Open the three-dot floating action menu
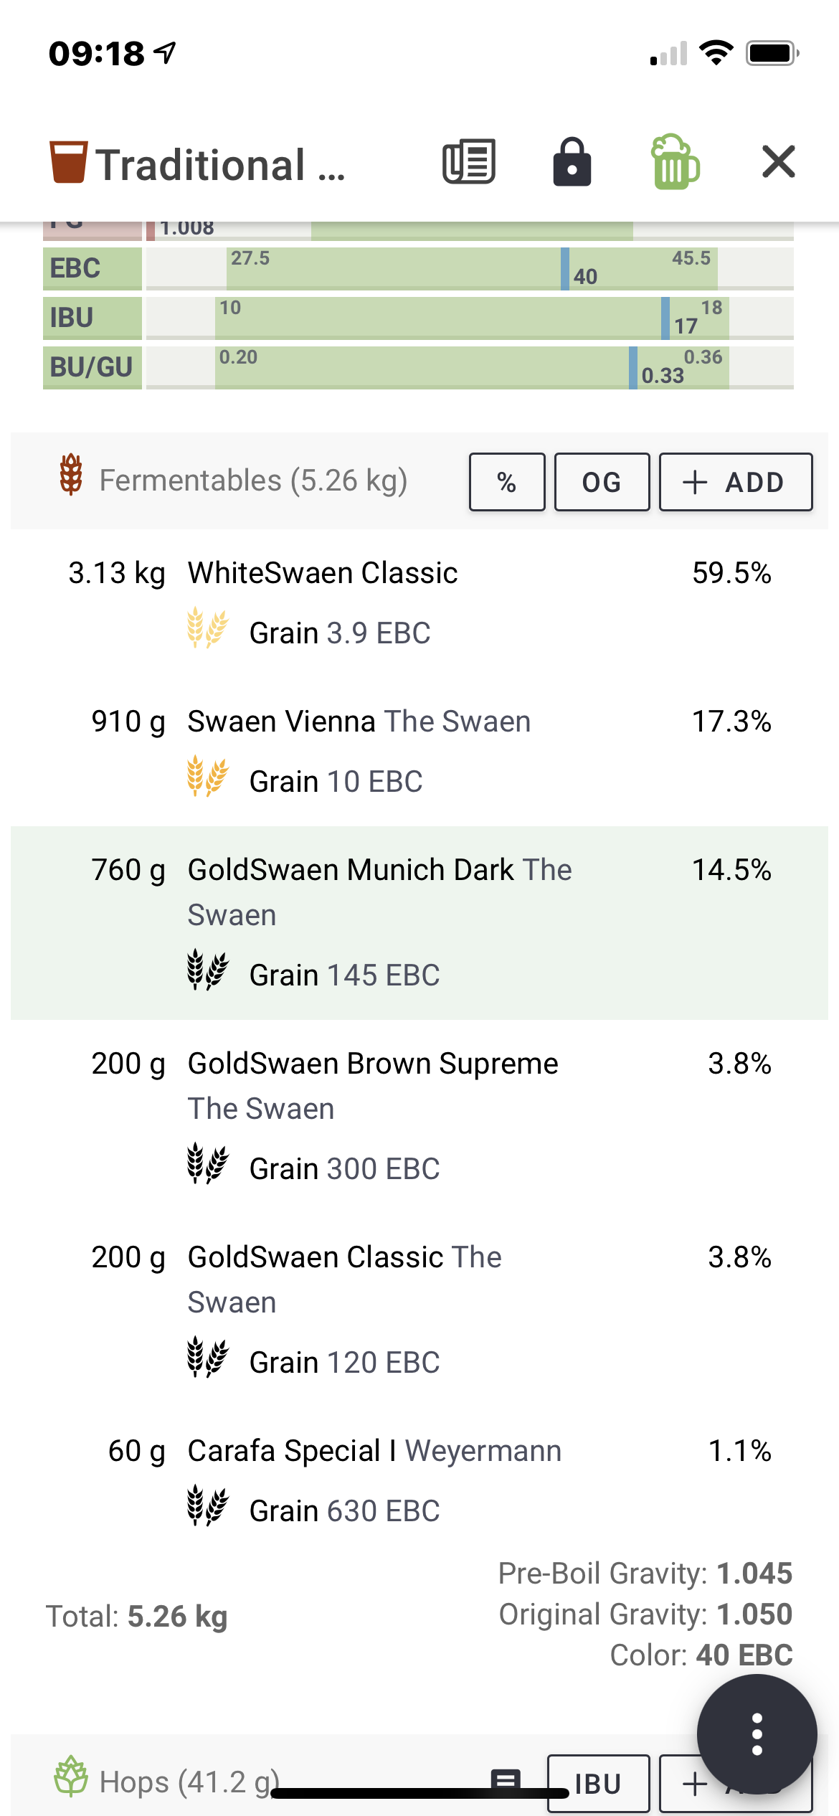This screenshot has height=1816, width=839. [x=757, y=1734]
